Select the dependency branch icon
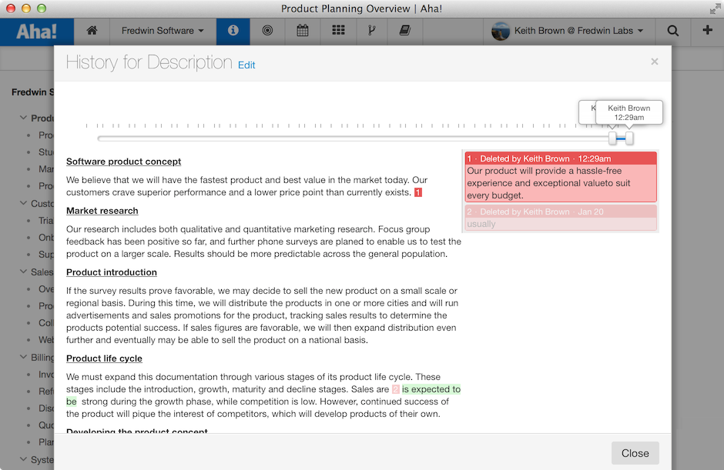The image size is (724, 470). pos(370,32)
